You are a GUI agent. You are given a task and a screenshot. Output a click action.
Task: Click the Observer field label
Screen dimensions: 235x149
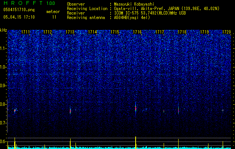(76, 4)
